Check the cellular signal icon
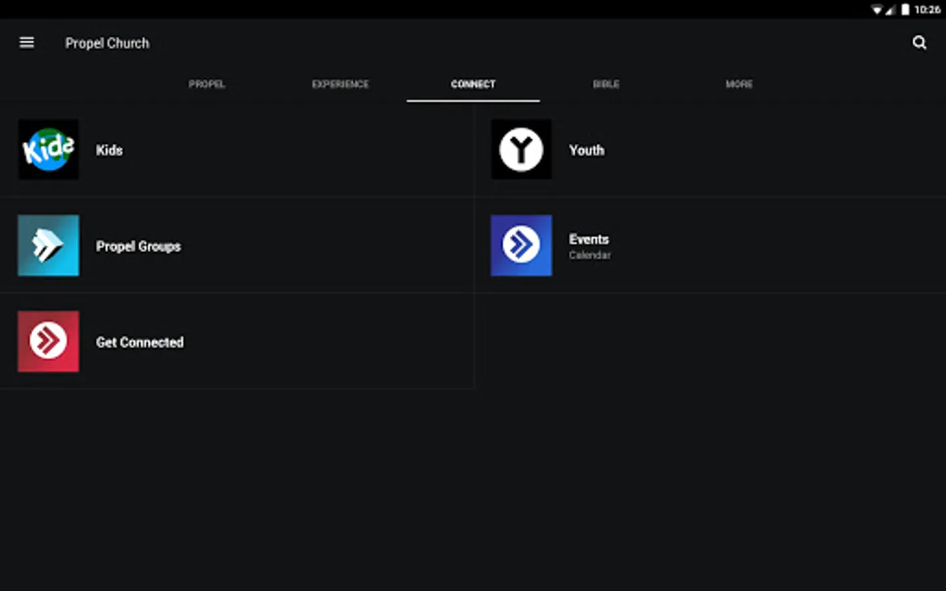946x591 pixels. coord(890,9)
